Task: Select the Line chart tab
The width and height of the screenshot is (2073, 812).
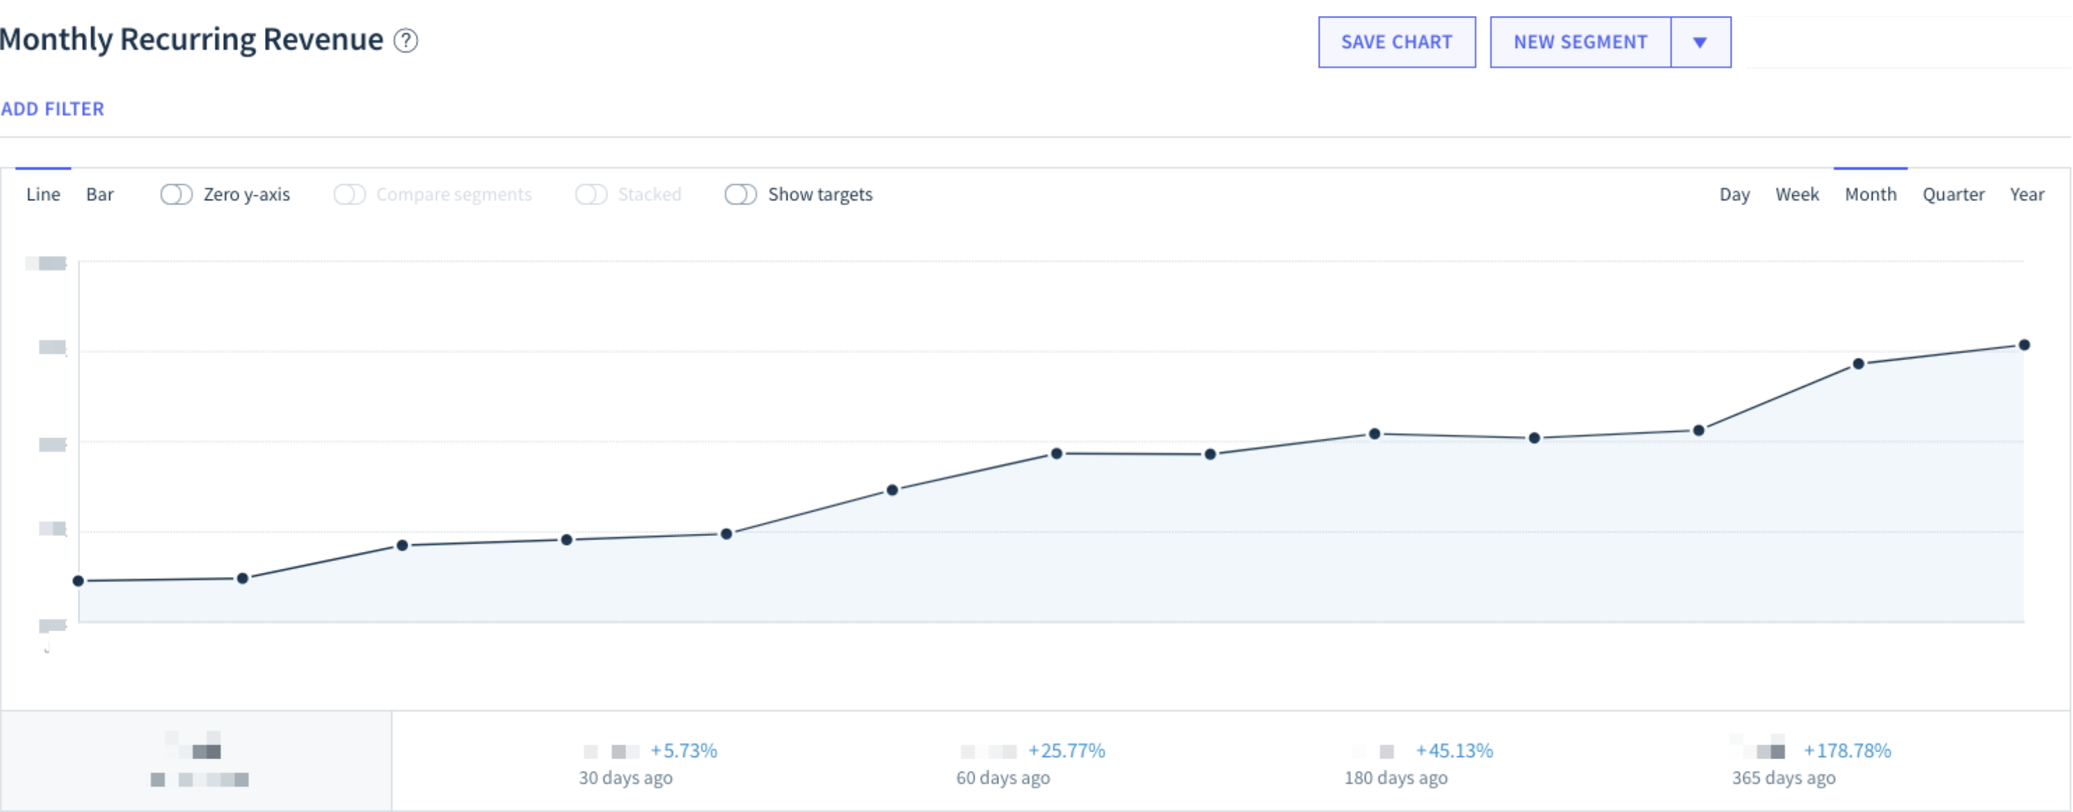Action: [x=42, y=195]
